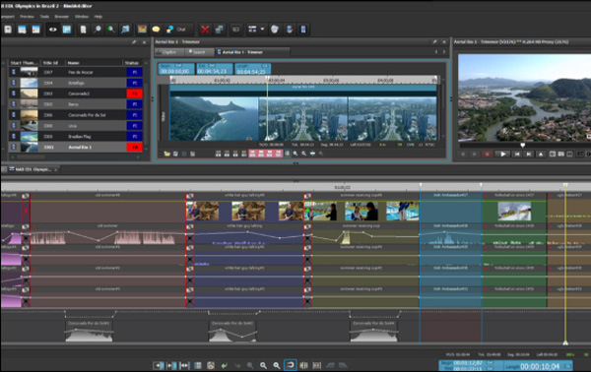Open the Tools menu

coord(44,17)
